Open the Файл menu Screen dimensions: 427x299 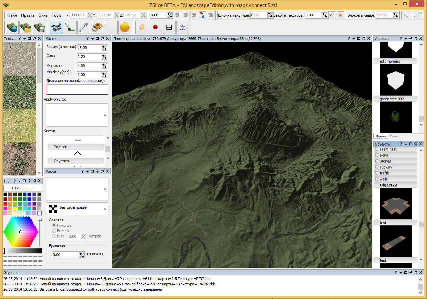12,15
